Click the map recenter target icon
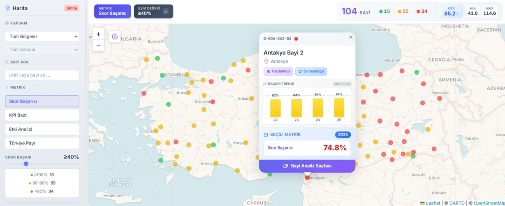Screen dimensions: 505x206 [x=115, y=37]
